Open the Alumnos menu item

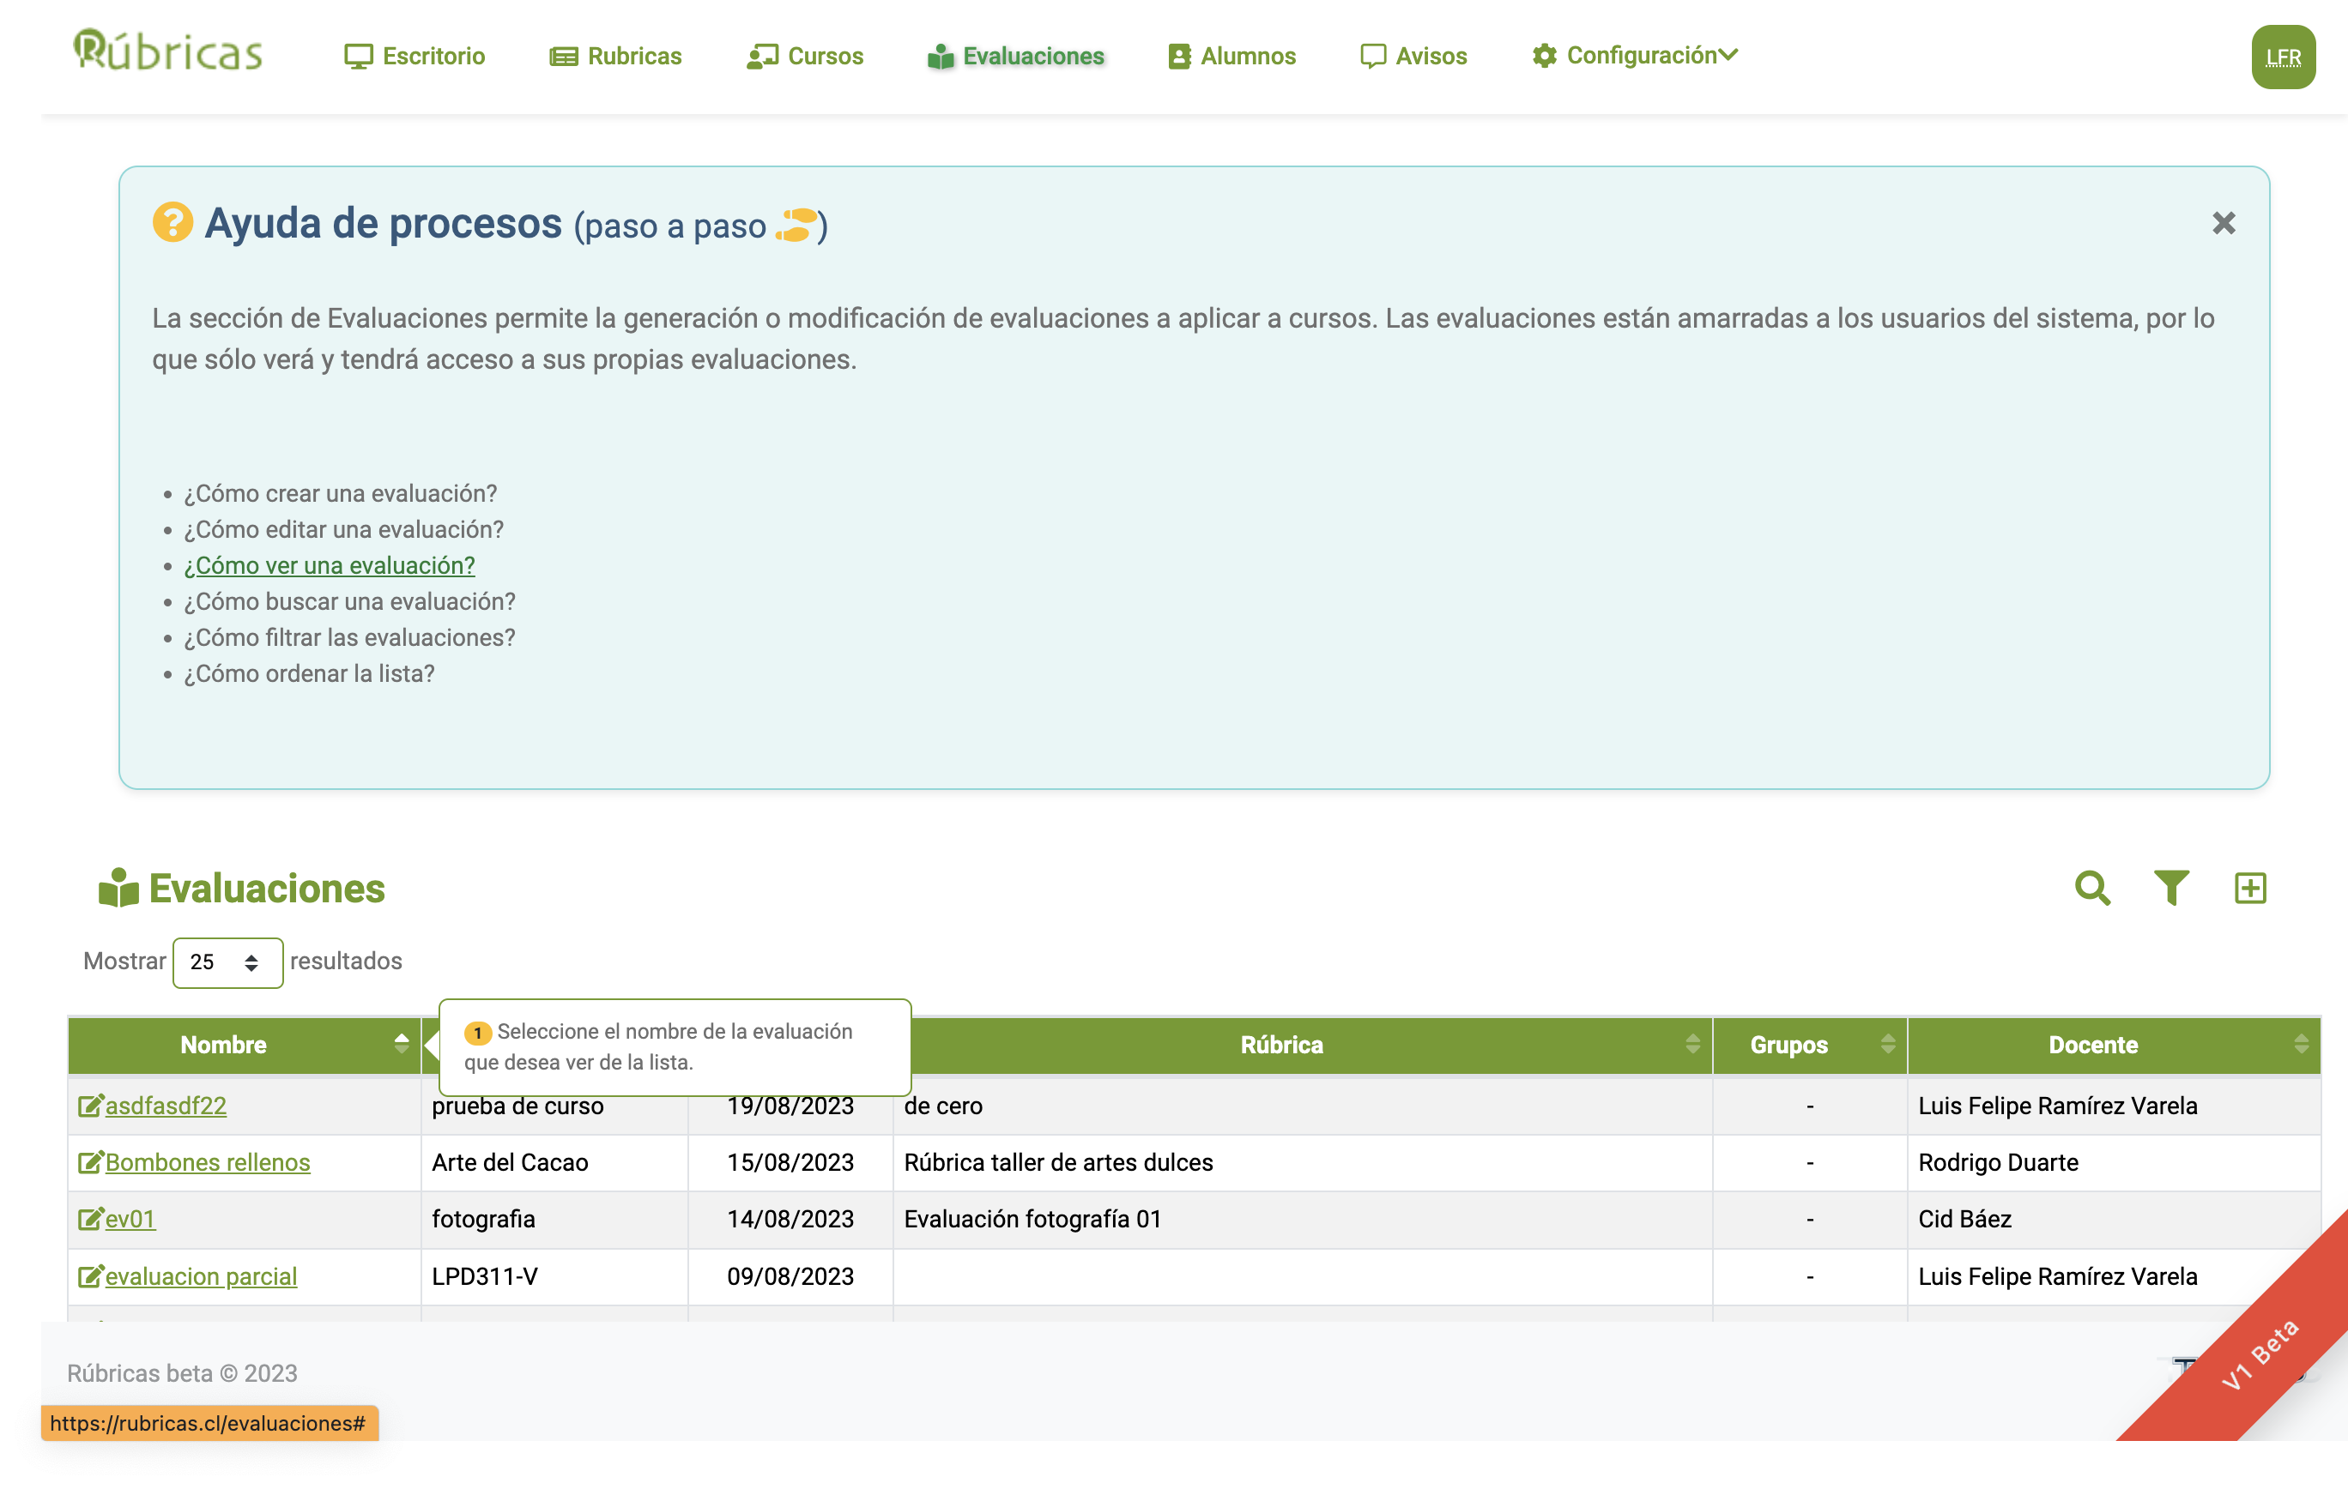click(1231, 57)
